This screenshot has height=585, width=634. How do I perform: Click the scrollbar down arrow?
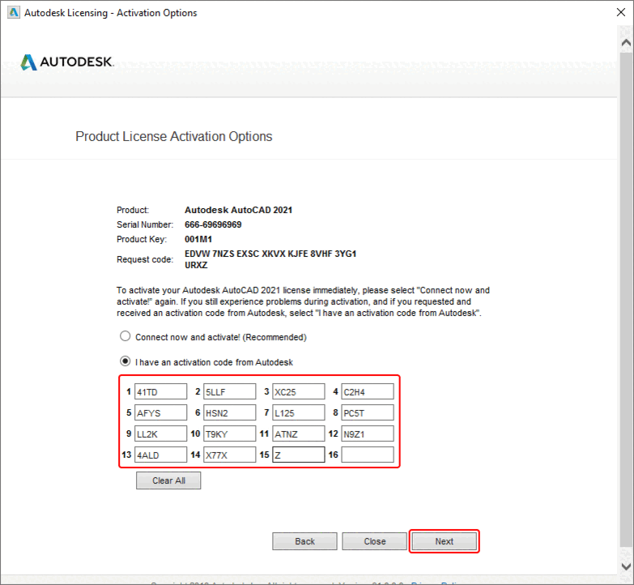[626, 566]
